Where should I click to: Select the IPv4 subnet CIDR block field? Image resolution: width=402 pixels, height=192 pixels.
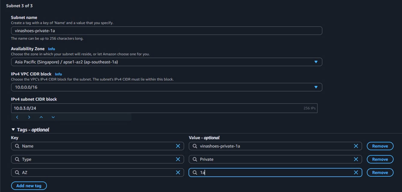(x=150, y=108)
